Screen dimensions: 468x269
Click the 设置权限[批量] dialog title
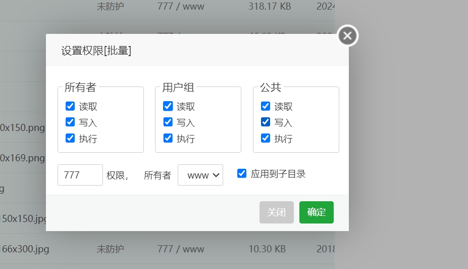point(96,51)
